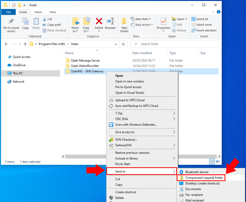Select Compressed (zipped) folder option
The image size is (246, 202).
tap(204, 178)
